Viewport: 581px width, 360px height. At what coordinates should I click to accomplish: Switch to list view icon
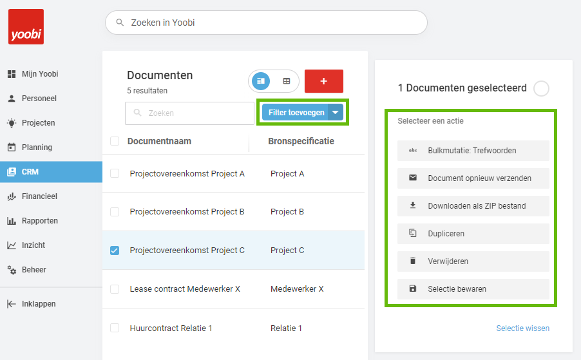coord(261,81)
